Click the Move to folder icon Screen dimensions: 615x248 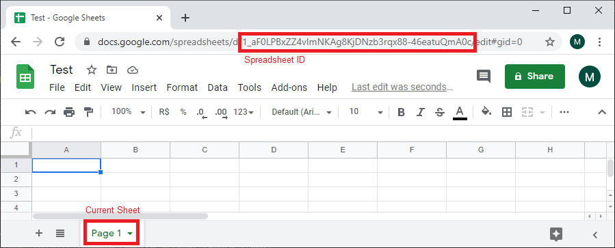click(112, 70)
